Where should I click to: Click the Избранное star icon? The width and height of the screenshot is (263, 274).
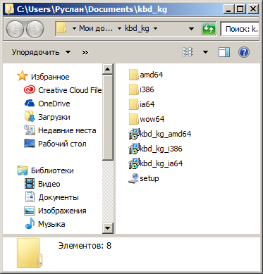[x=23, y=77]
